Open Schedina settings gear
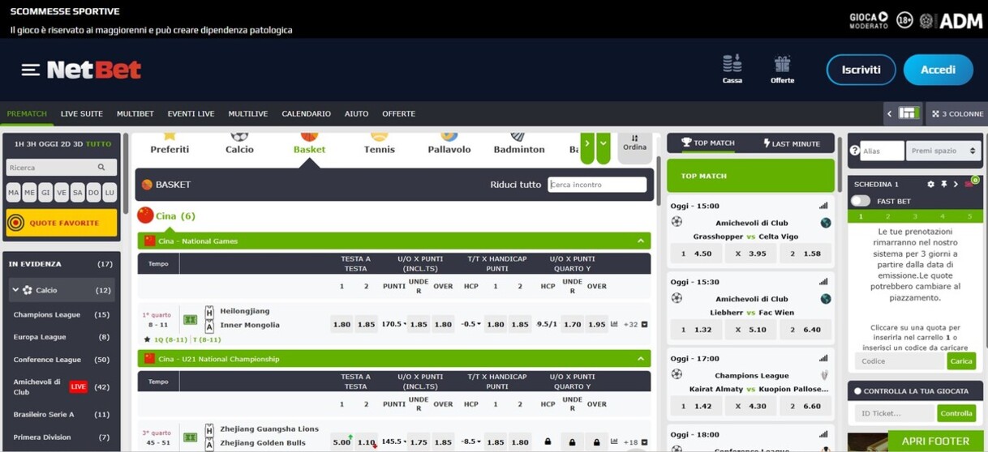The width and height of the screenshot is (988, 452). pos(930,184)
